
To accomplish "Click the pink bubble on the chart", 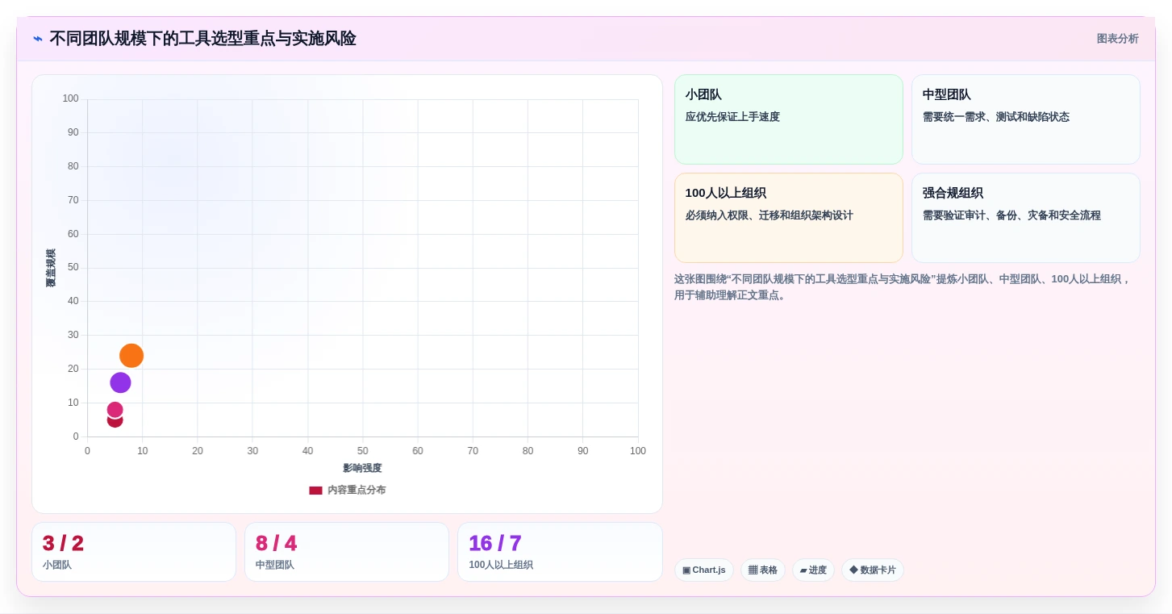I will [x=115, y=410].
